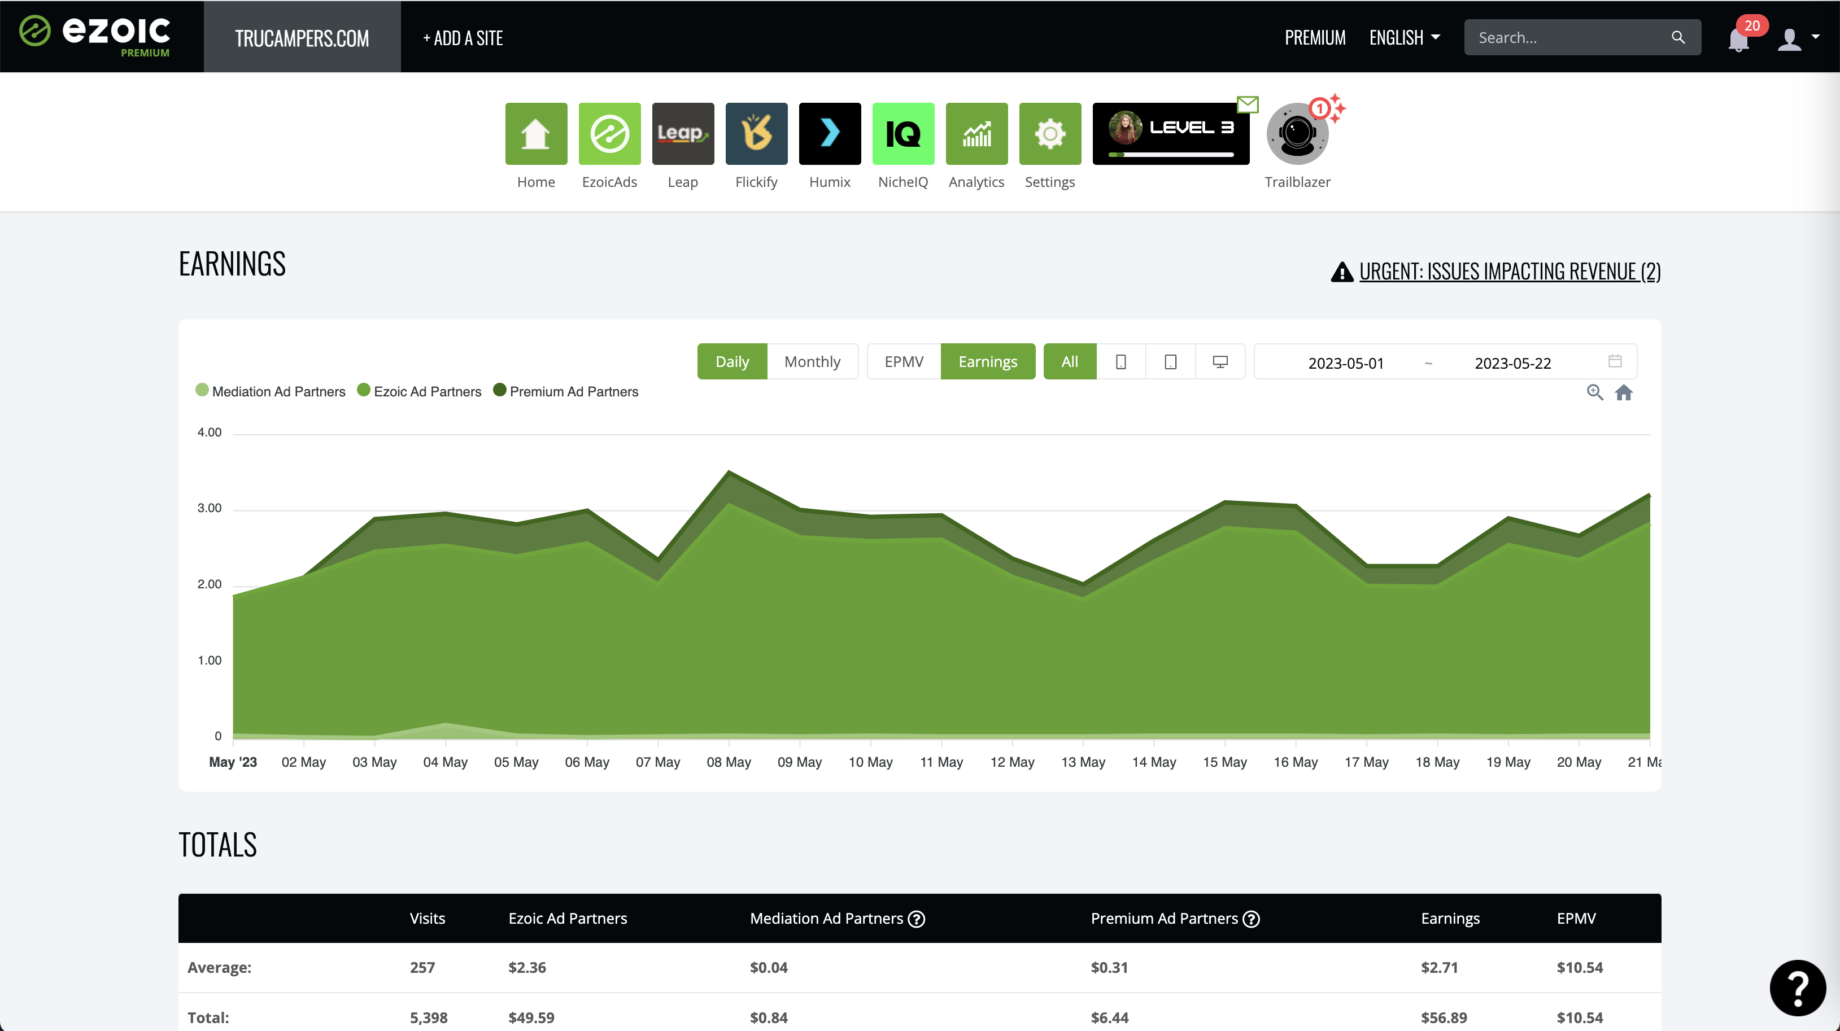Open the notifications bell
The height and width of the screenshot is (1031, 1840).
tap(1738, 40)
